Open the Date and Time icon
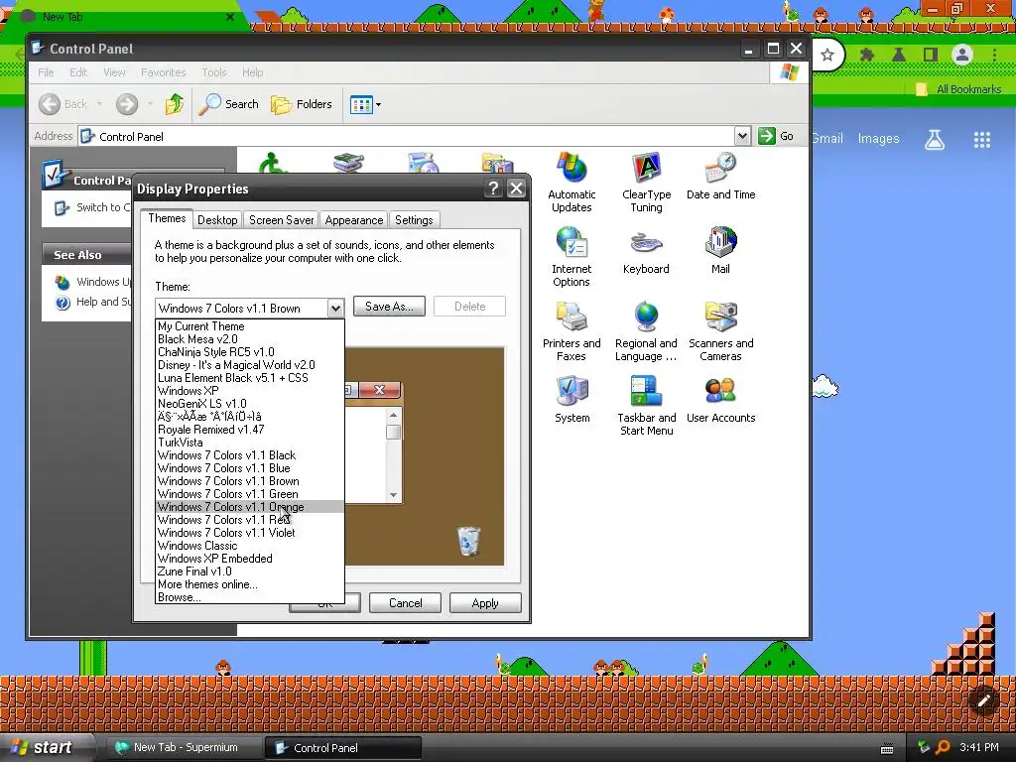Image resolution: width=1016 pixels, height=762 pixels. click(720, 177)
